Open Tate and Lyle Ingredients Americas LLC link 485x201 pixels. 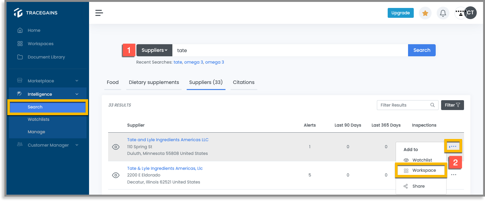pos(168,140)
